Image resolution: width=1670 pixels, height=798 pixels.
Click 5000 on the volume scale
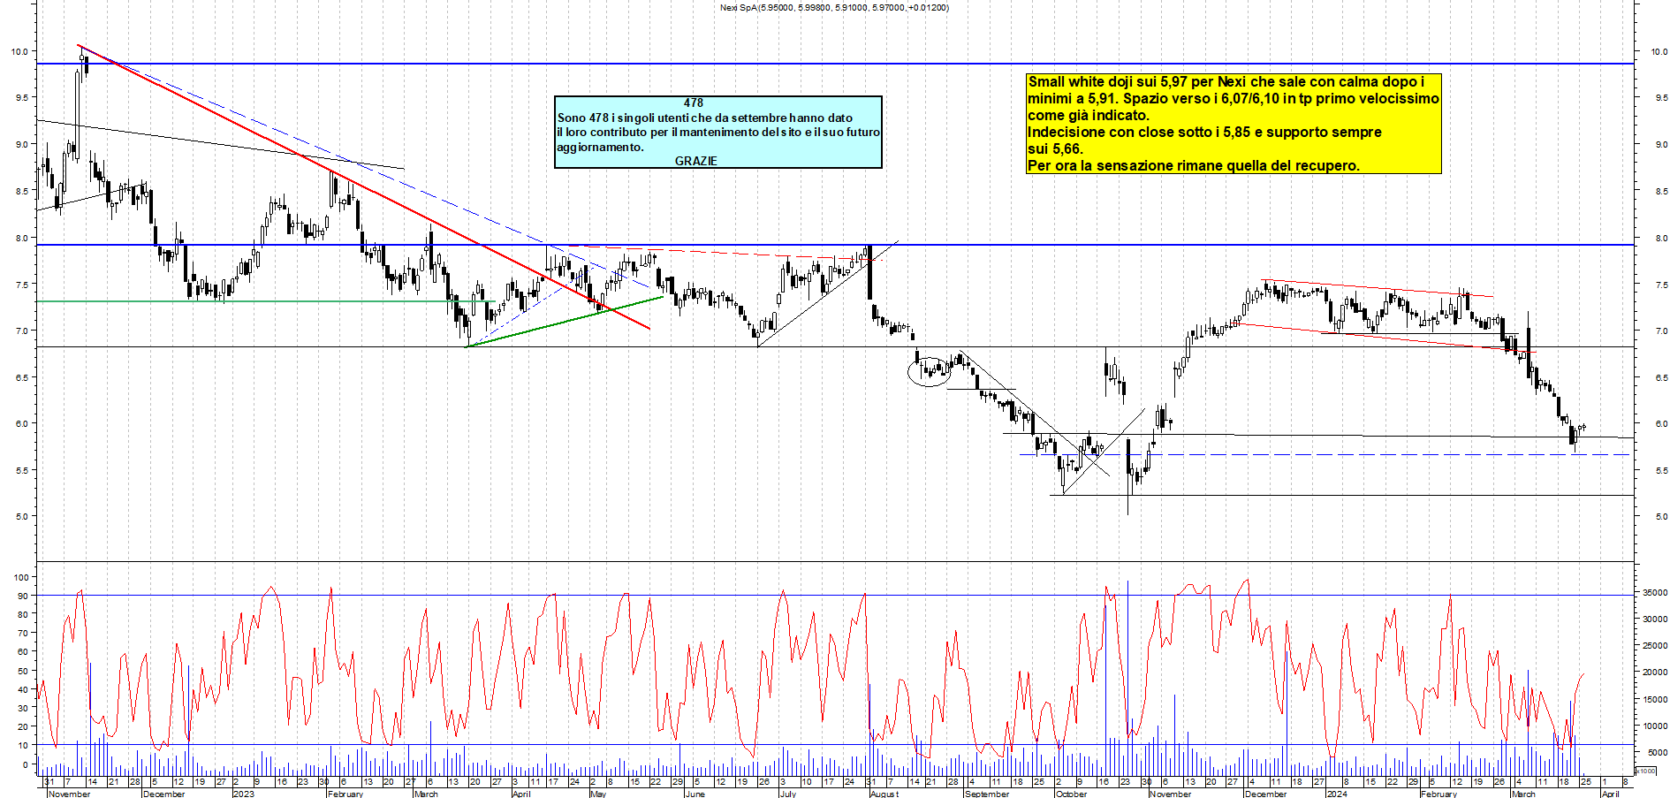pos(1657,753)
